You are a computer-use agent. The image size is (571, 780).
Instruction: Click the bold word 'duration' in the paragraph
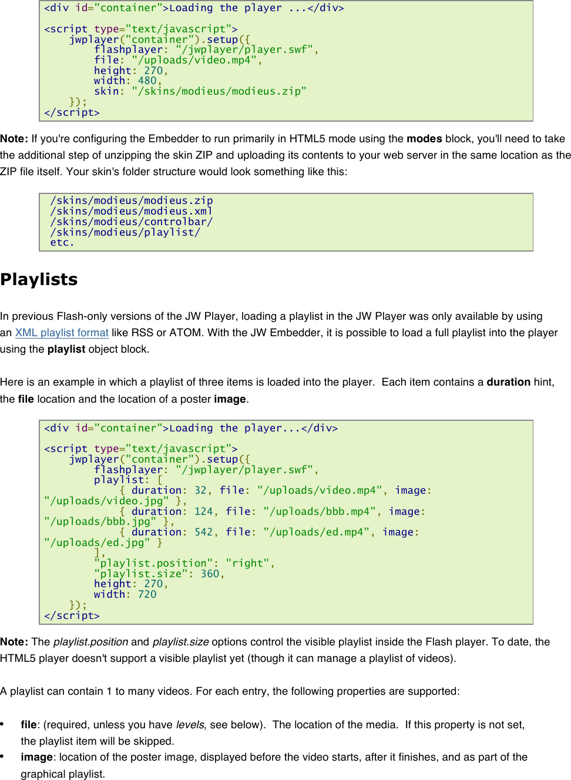(509, 382)
